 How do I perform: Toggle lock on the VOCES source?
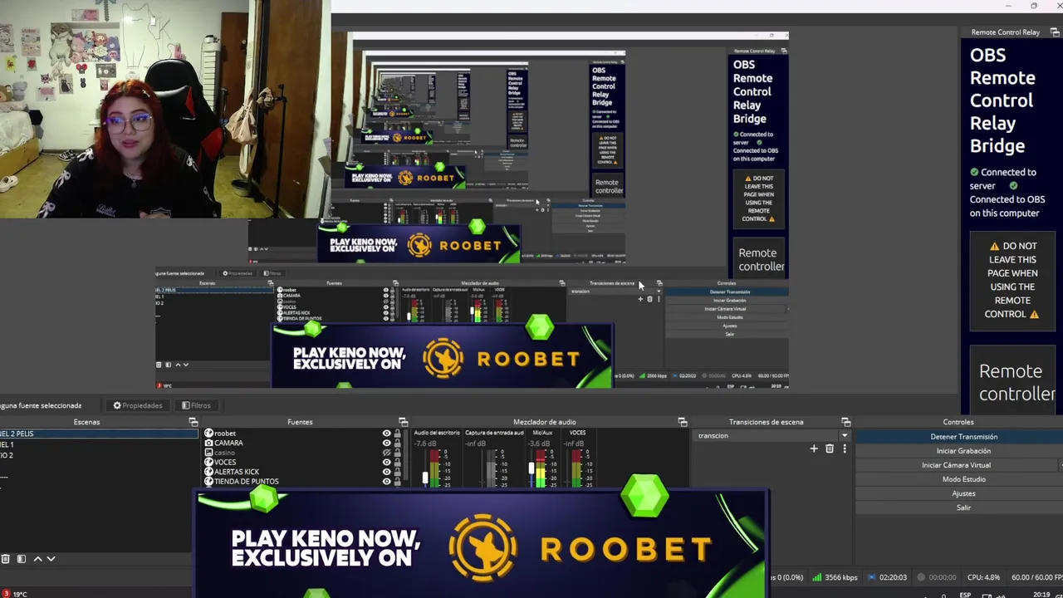click(x=397, y=463)
